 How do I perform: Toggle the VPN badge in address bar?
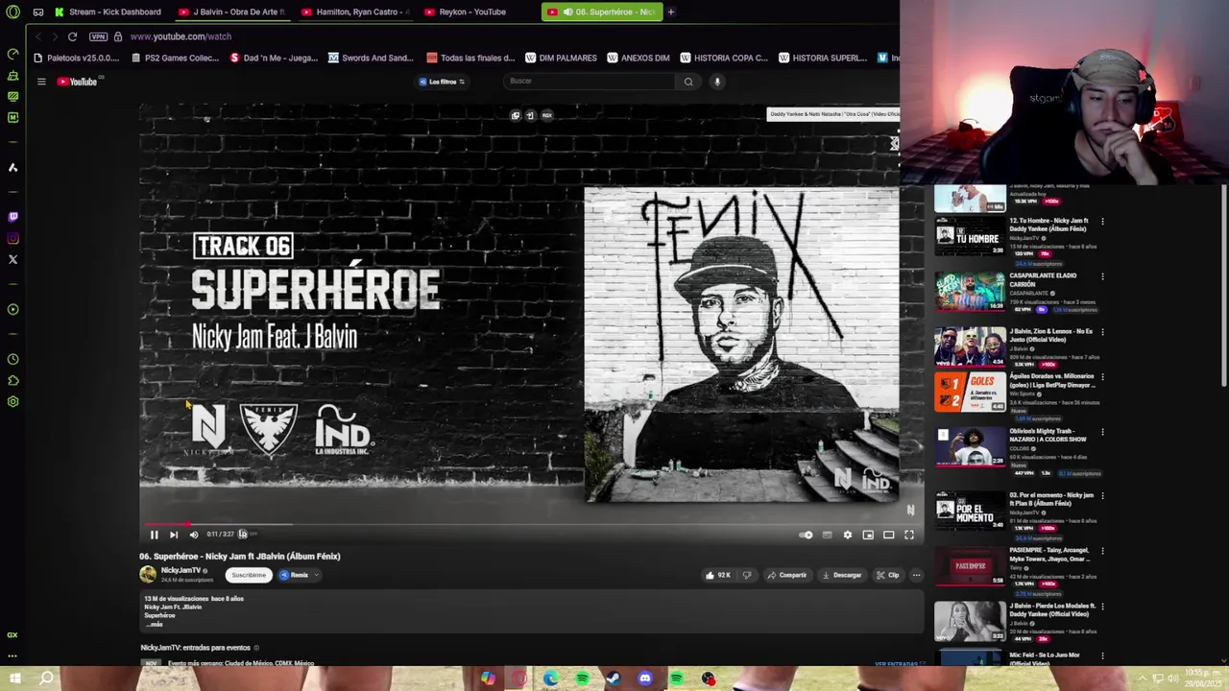click(98, 36)
